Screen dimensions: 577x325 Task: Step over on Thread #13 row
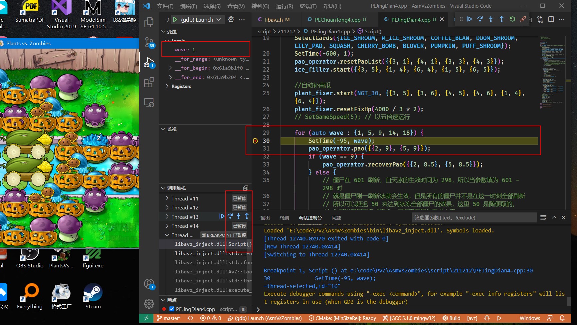[230, 216]
